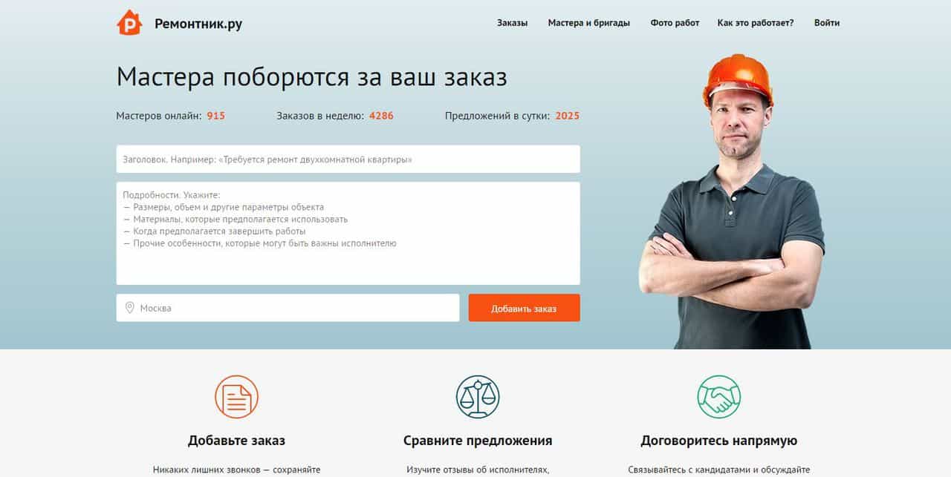The height and width of the screenshot is (477, 951).
Task: Go to Фото работ page
Action: click(x=675, y=23)
